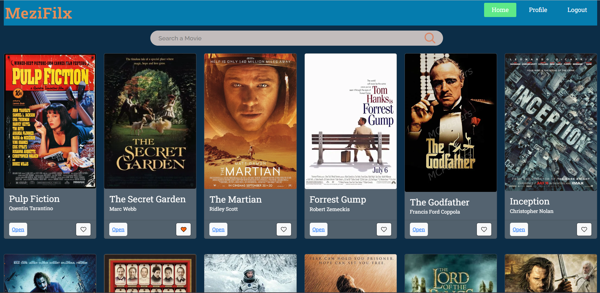Viewport: 600px width, 293px height.
Task: Click heart icon for The Godfather
Action: coord(484,229)
